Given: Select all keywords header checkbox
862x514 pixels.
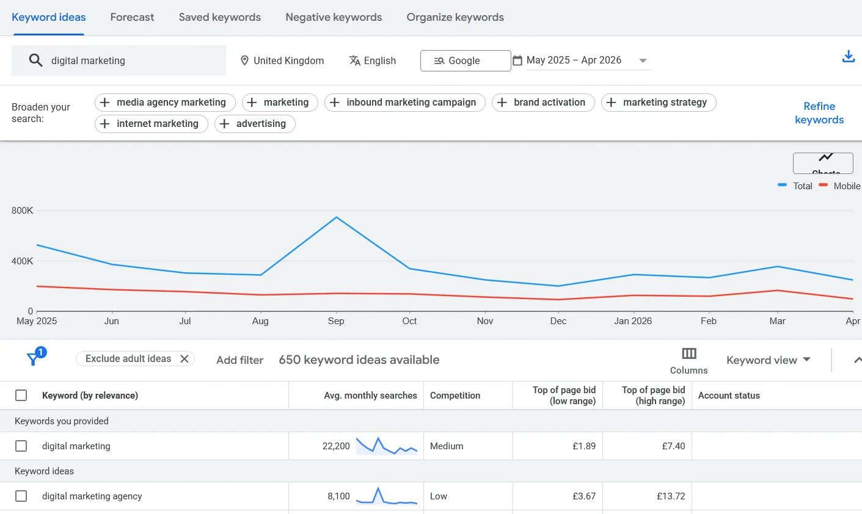Looking at the screenshot, I should 21,396.
